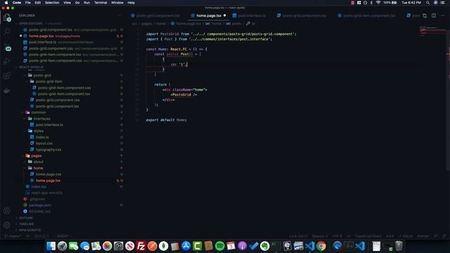The height and width of the screenshot is (253, 450).
Task: Open Finder from the Dock
Action: point(51,246)
